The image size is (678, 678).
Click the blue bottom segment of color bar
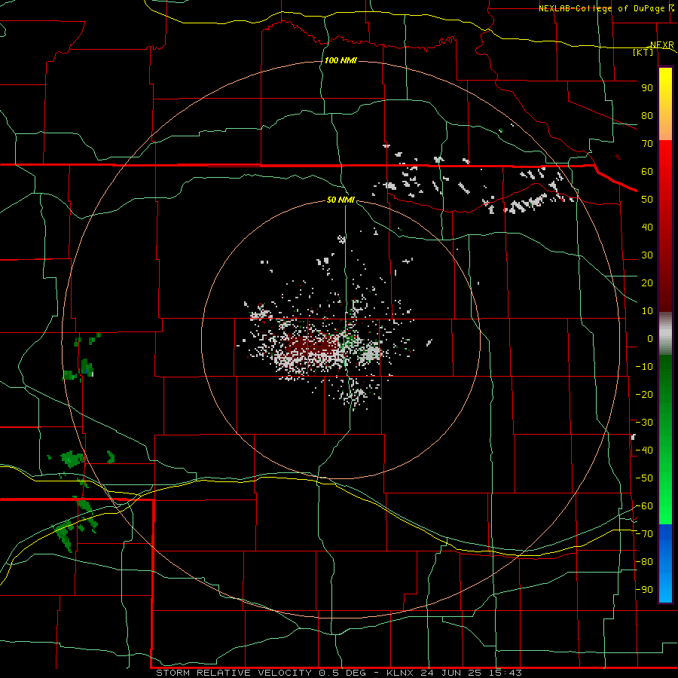click(665, 563)
